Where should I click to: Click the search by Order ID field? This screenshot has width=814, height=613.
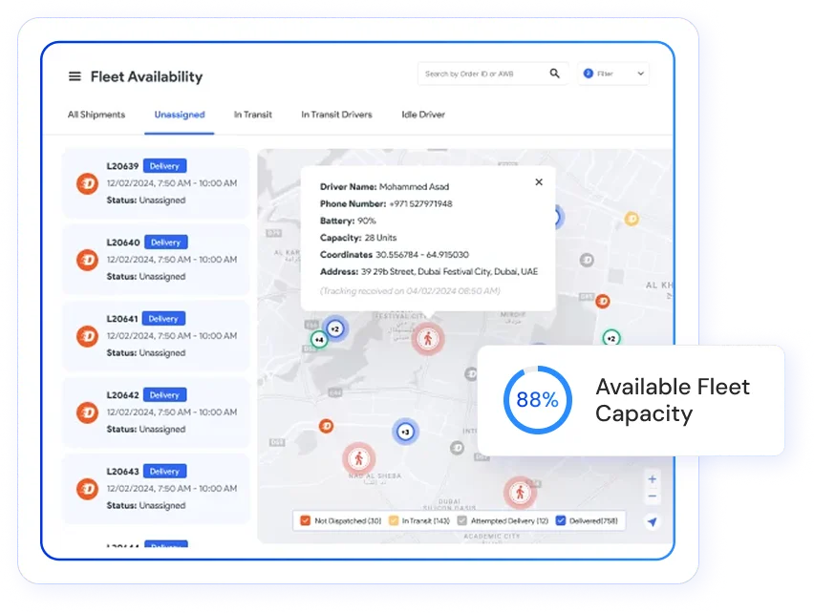coord(482,74)
